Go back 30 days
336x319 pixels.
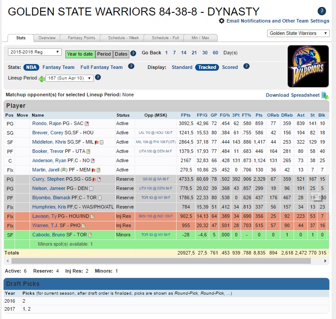(x=205, y=53)
